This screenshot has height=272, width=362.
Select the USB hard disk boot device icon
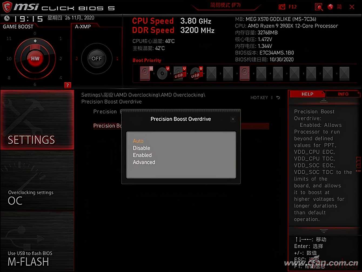tap(180, 73)
